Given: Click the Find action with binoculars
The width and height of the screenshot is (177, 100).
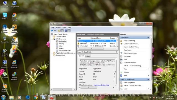Looking at the screenshot, I should [x=126, y=59].
